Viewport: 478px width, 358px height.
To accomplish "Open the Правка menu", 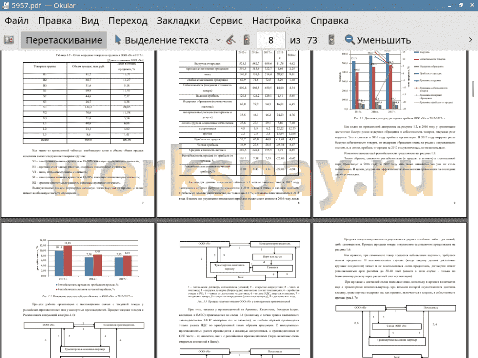I will coord(55,21).
